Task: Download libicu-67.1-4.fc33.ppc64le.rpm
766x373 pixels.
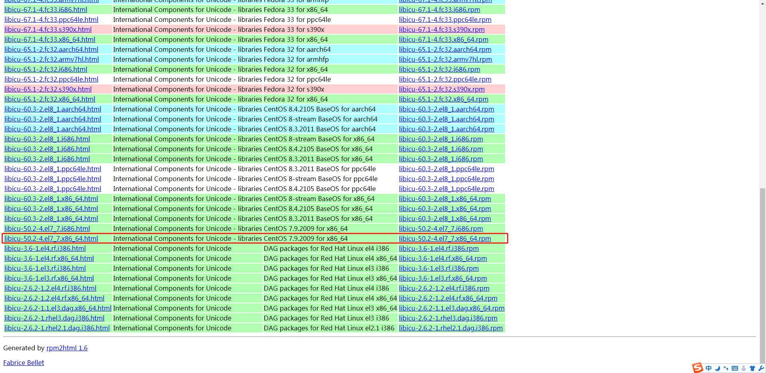Action: click(x=445, y=20)
